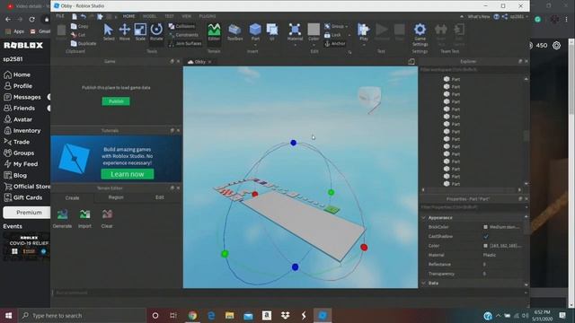
Task: Click the command bar input field
Action: click(x=287, y=292)
